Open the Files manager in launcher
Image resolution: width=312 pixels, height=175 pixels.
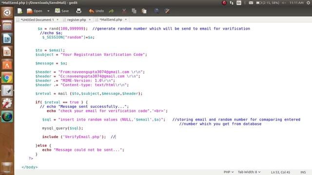[x=7, y=26]
